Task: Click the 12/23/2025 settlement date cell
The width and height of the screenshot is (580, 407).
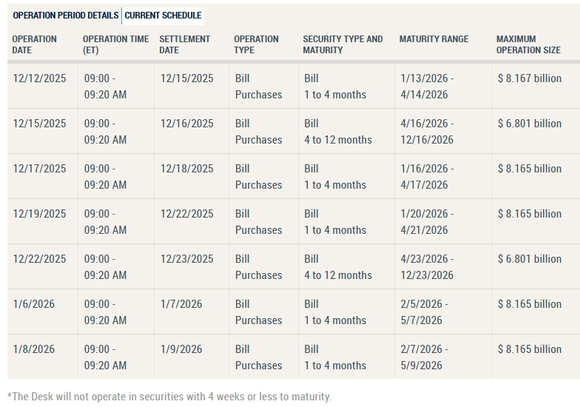Action: pos(186,259)
